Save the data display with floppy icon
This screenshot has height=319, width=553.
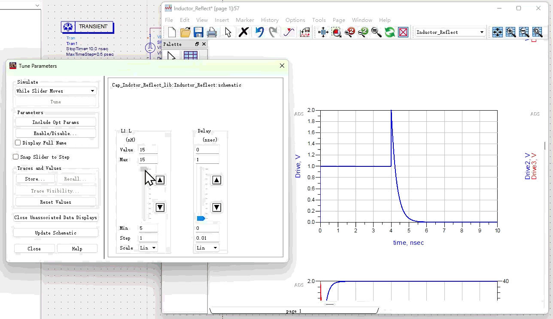click(198, 32)
